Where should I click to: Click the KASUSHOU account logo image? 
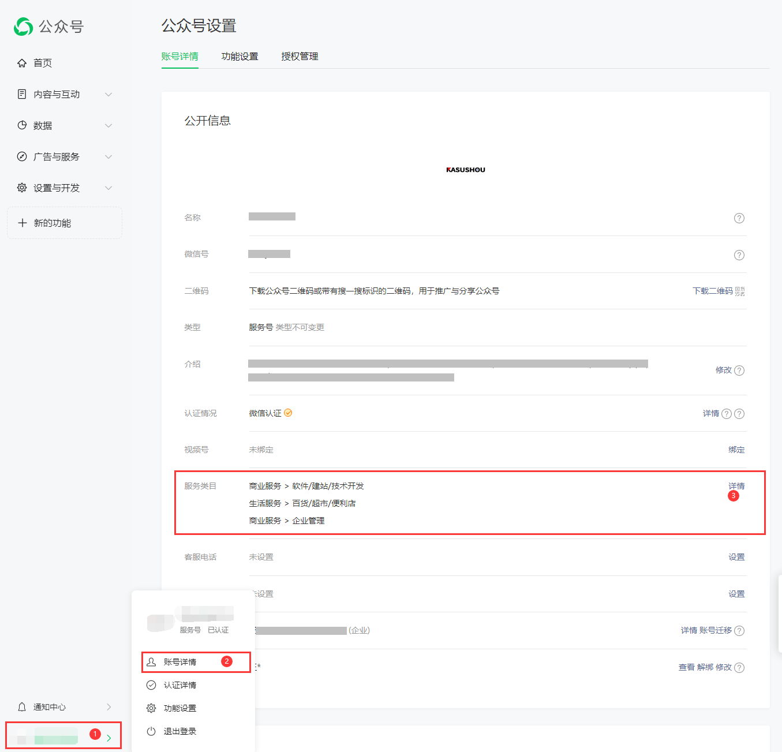tap(466, 170)
